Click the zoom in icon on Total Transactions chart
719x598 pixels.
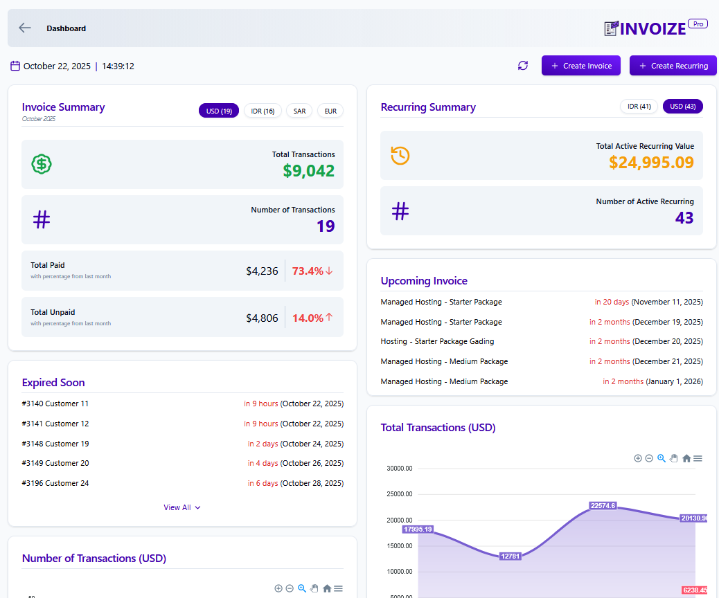pos(637,457)
